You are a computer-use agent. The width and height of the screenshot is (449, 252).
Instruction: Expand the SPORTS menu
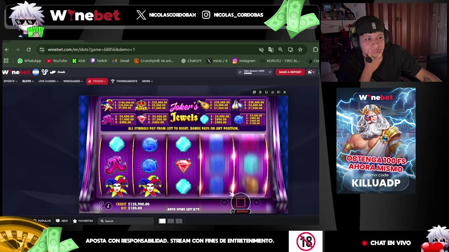pos(10,81)
